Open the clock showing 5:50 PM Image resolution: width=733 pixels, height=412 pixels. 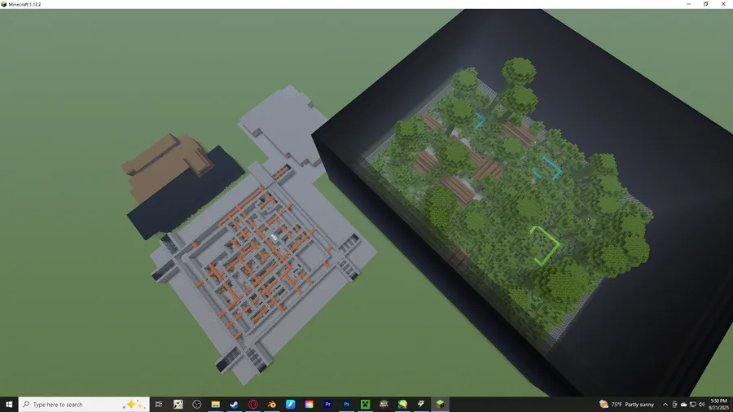719,405
